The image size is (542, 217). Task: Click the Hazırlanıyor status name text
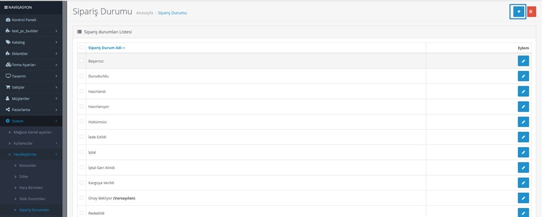point(98,107)
